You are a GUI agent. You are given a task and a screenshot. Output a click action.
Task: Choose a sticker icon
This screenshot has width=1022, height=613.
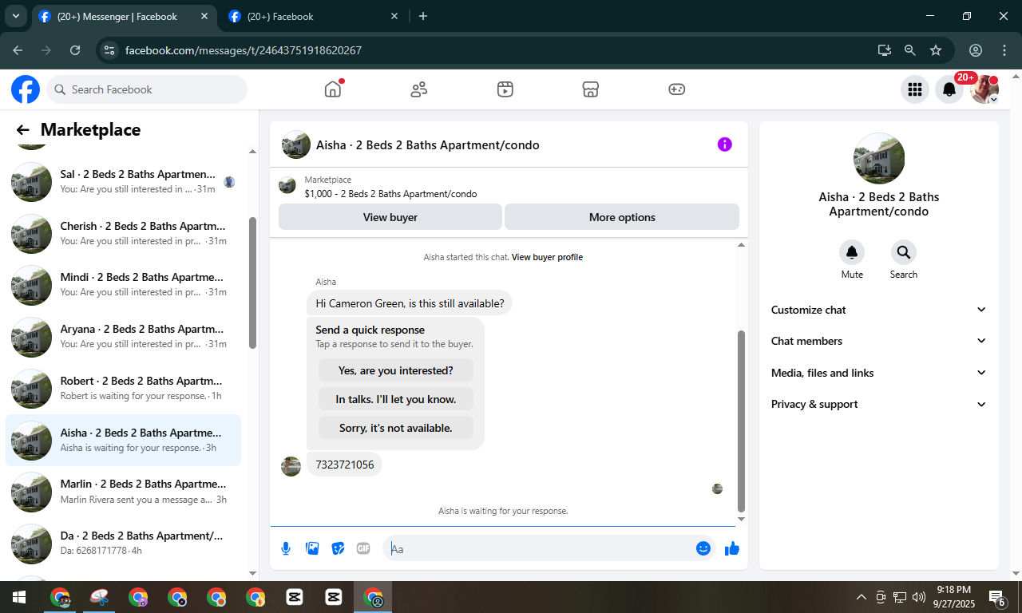pos(338,548)
